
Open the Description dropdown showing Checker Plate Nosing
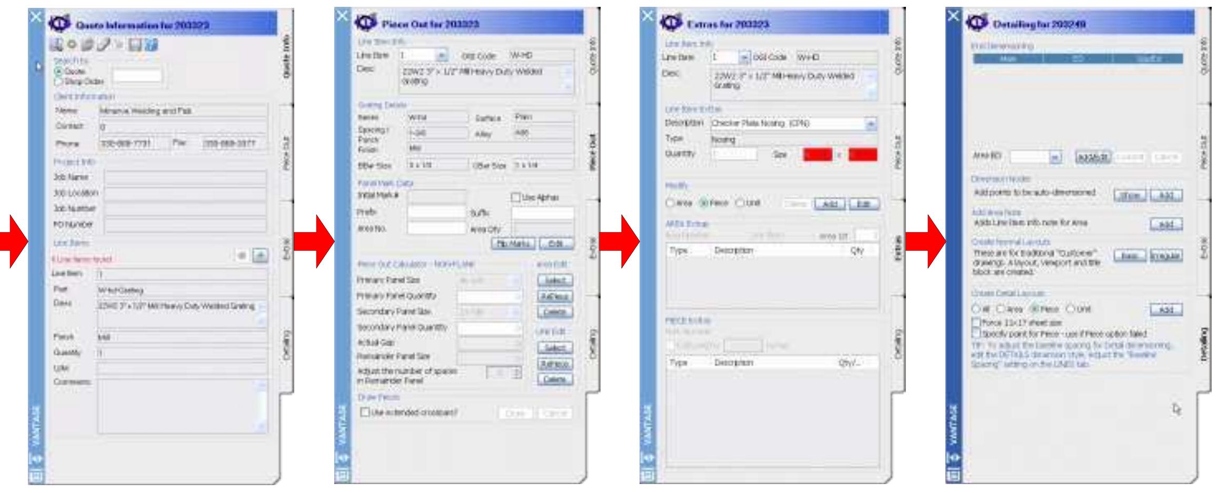(871, 124)
